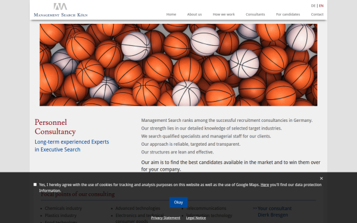Click the Management Search Köln logo

coord(61,10)
